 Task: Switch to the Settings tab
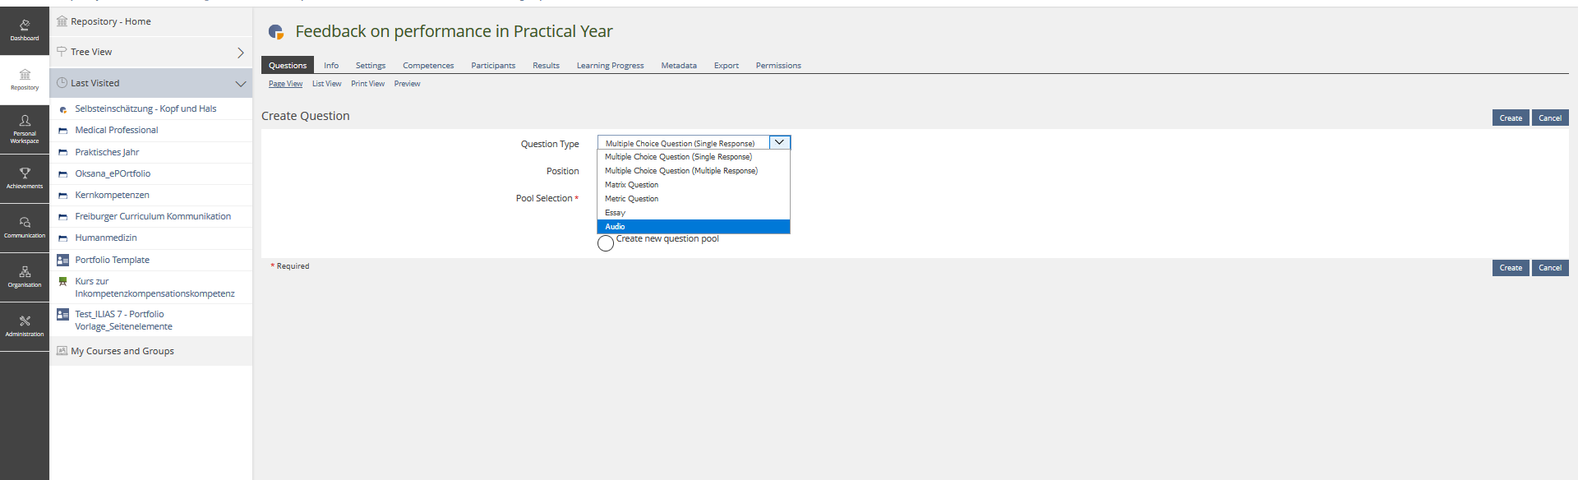click(x=370, y=66)
